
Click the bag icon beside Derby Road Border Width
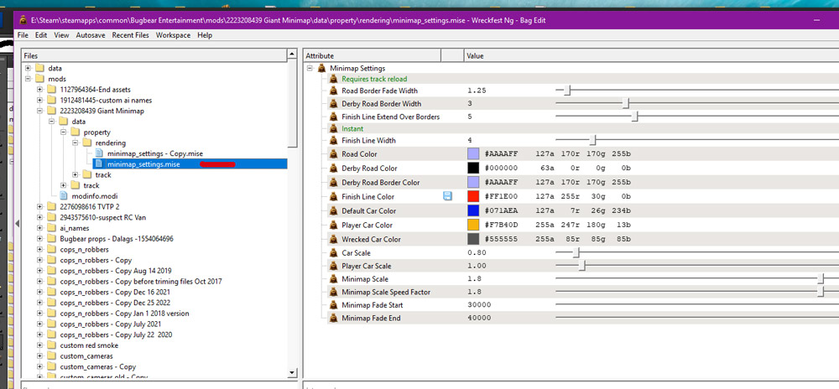click(x=333, y=104)
